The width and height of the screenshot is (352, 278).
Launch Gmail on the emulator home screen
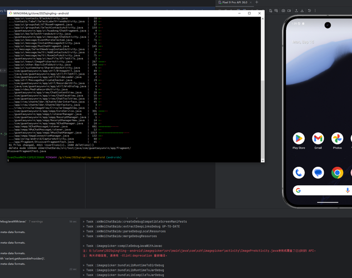pyautogui.click(x=318, y=138)
